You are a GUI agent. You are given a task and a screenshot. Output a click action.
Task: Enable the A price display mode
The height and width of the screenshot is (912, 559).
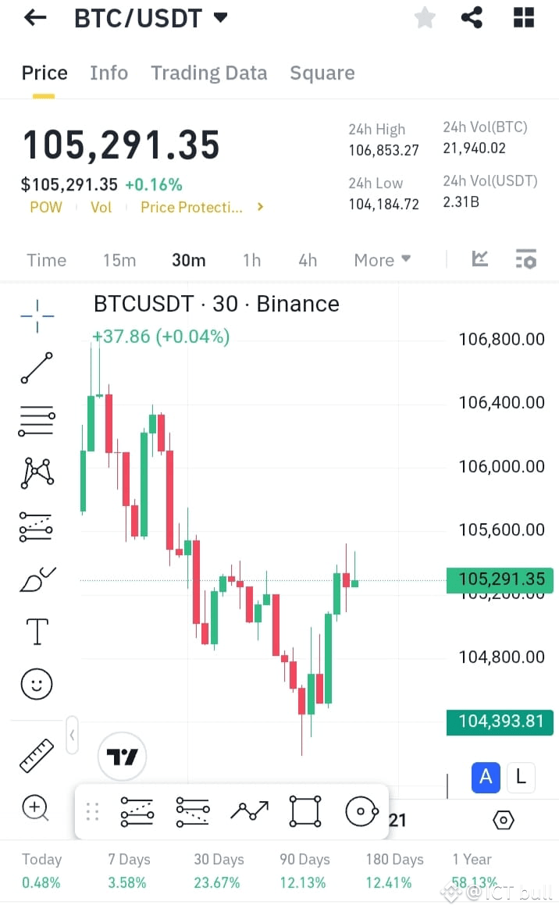click(x=486, y=778)
